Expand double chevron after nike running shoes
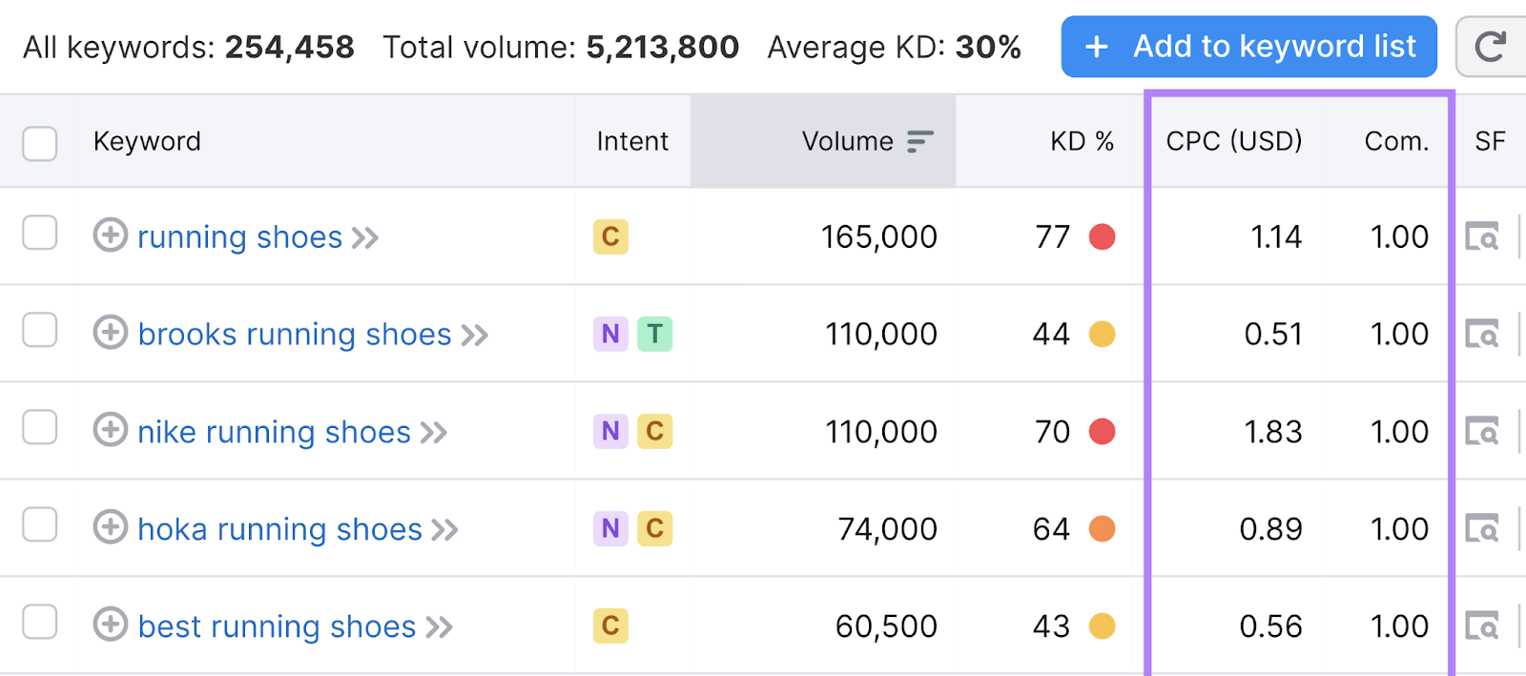 coord(434,432)
